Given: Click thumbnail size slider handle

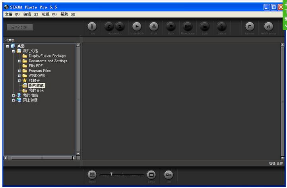Looking at the screenshot, I should click(111, 174).
